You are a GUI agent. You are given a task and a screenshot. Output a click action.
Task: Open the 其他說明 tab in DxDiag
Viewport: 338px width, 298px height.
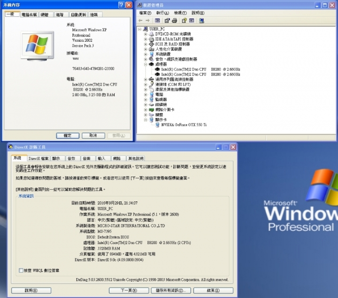[x=136, y=158]
